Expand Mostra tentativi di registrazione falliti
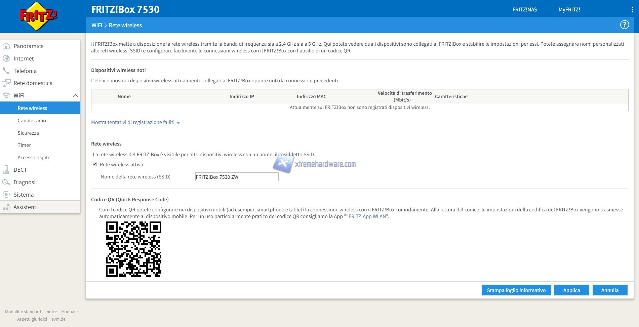The image size is (639, 327). (x=135, y=122)
